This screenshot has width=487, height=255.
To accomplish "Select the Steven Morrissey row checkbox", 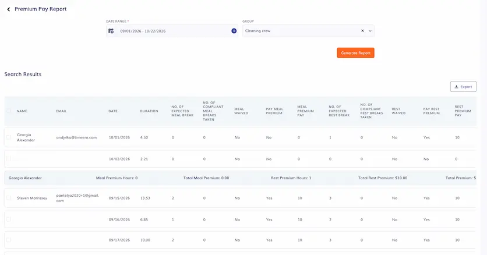I will coord(9,197).
